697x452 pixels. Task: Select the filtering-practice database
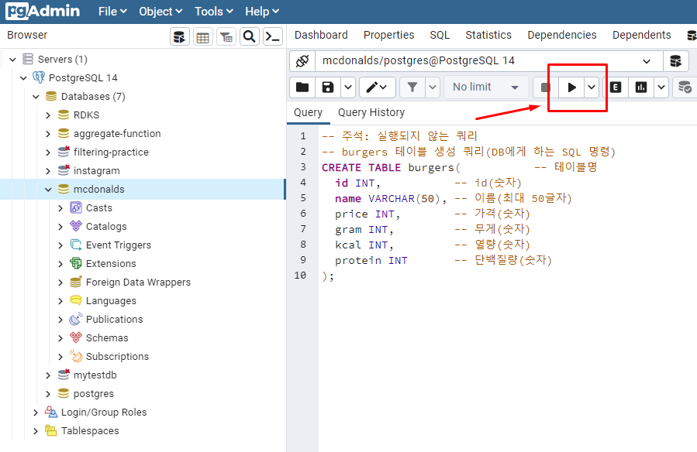point(111,152)
